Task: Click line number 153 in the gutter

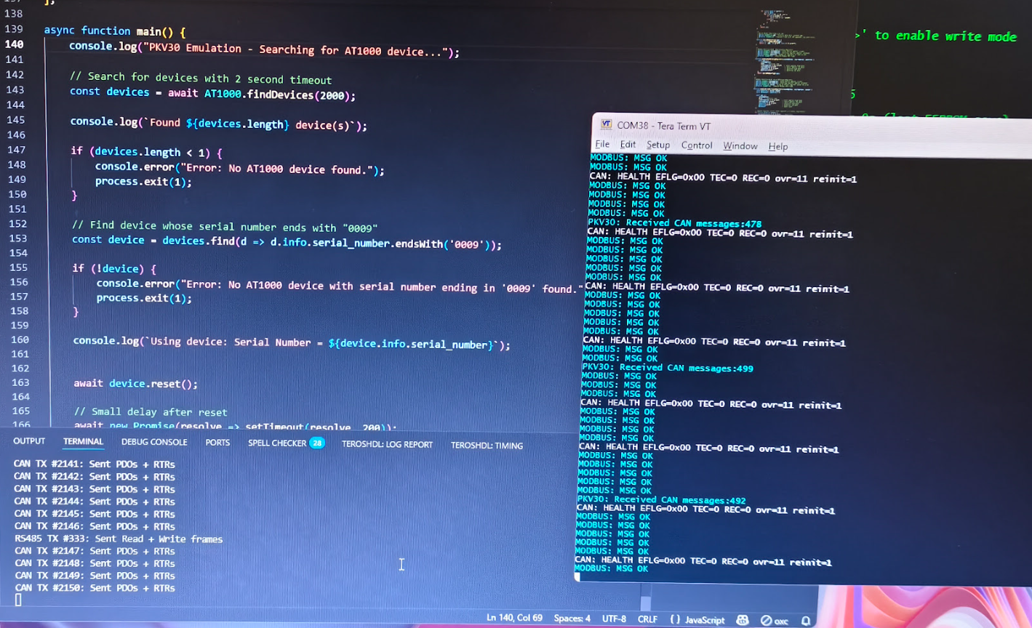Action: pyautogui.click(x=18, y=238)
